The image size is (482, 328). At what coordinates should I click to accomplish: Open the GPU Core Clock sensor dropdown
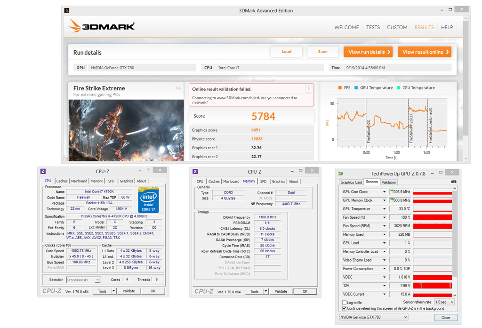coord(384,192)
